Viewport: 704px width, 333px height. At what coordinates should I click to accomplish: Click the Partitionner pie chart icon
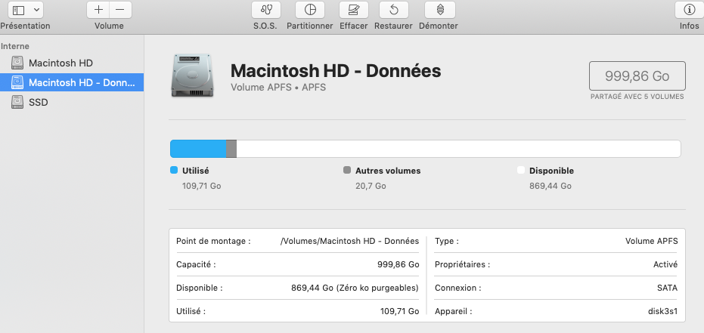coord(310,10)
